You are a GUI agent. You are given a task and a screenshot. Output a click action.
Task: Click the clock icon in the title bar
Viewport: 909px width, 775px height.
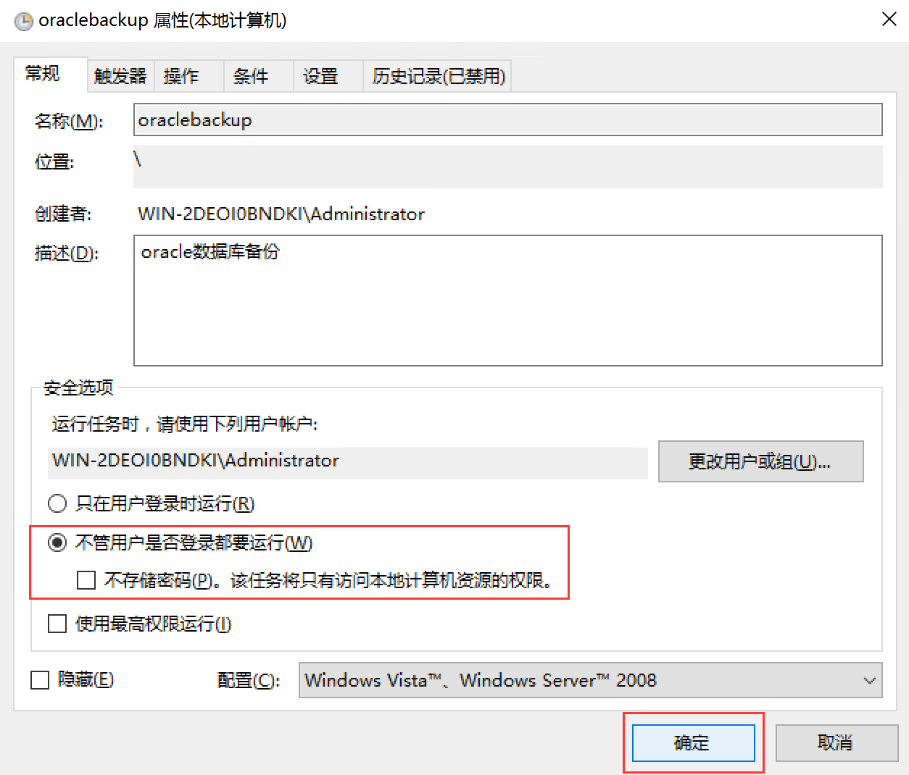pyautogui.click(x=23, y=21)
